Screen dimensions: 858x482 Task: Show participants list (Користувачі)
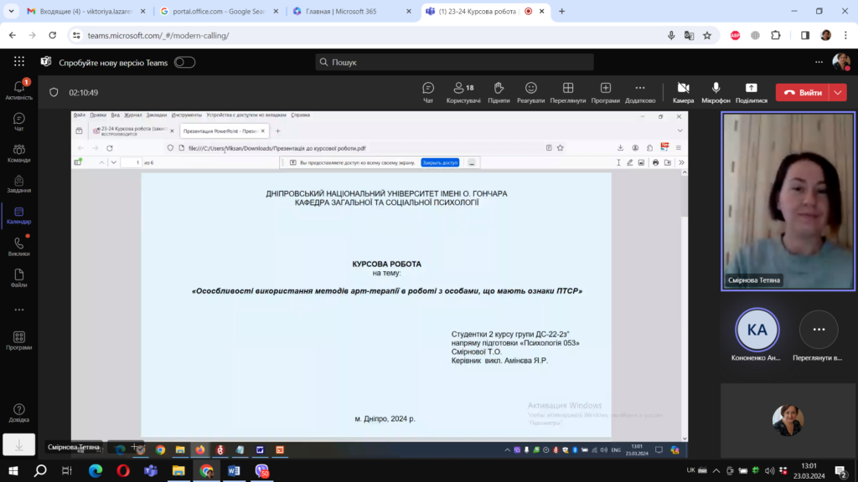(463, 92)
